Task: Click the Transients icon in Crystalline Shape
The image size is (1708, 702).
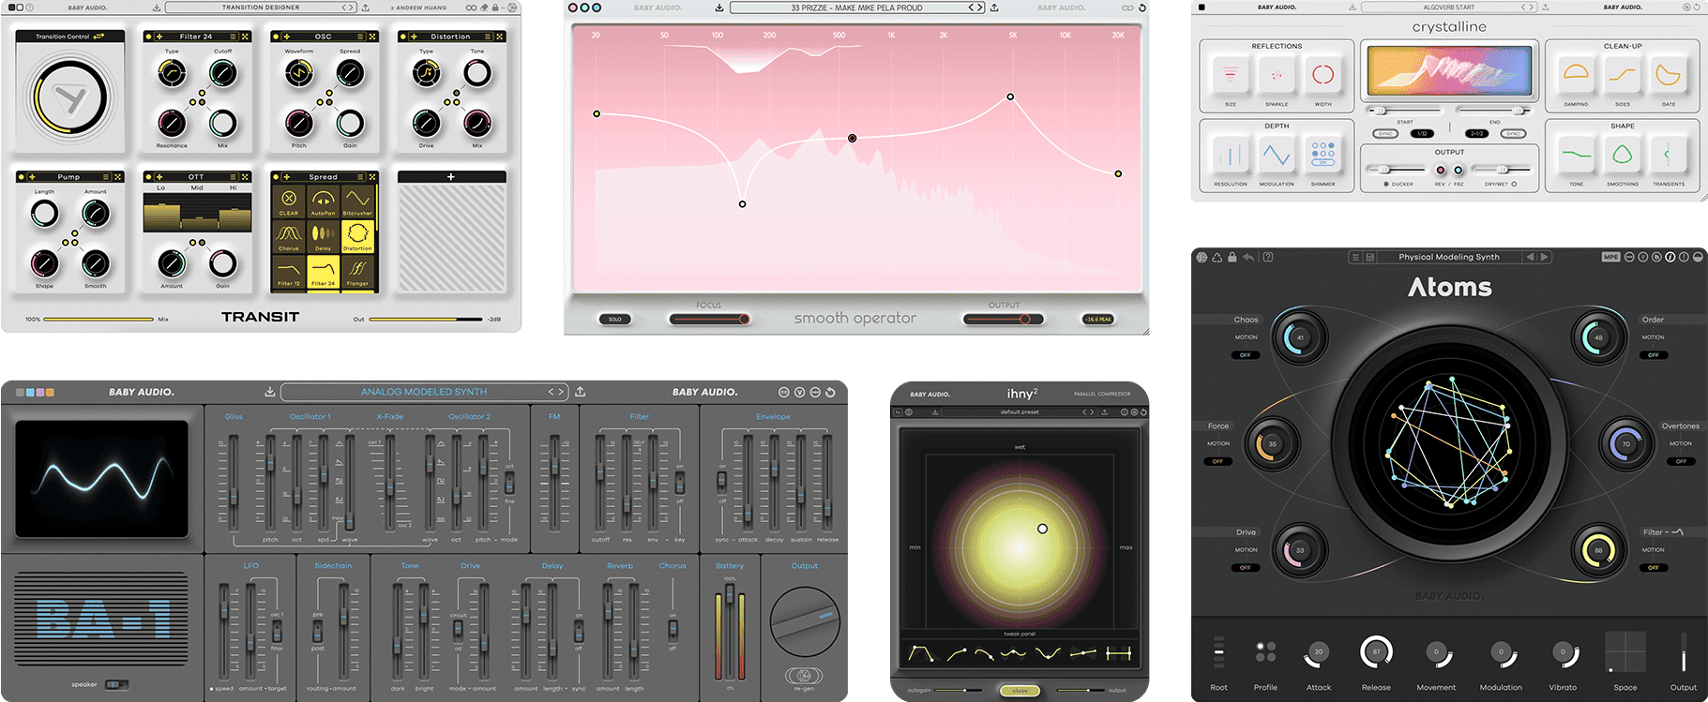Action: [1668, 155]
